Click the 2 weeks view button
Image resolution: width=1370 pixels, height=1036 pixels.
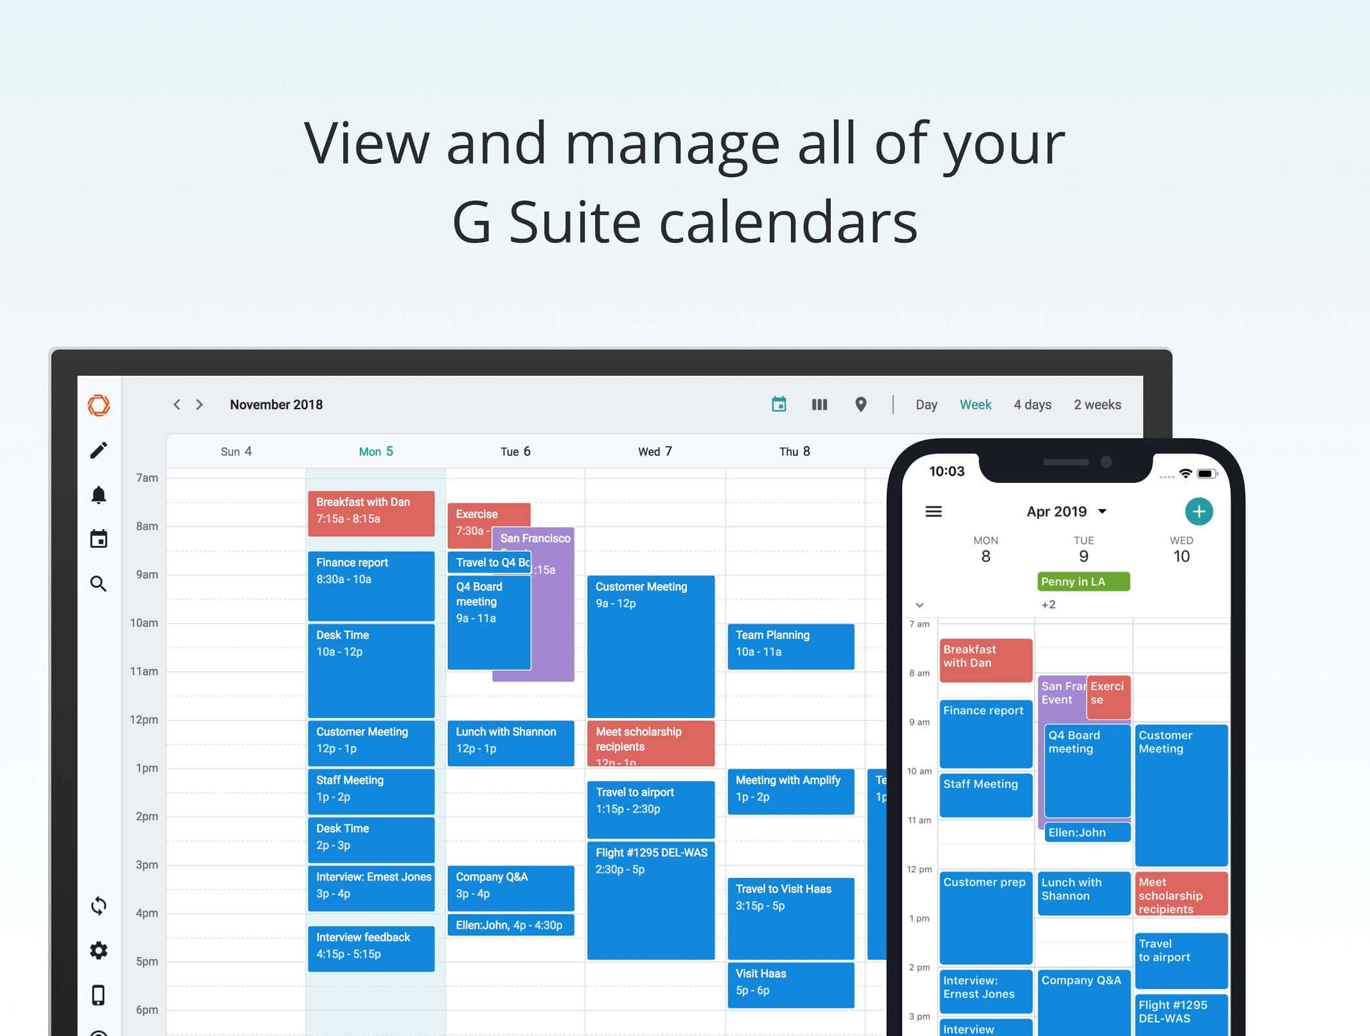pos(1099,405)
